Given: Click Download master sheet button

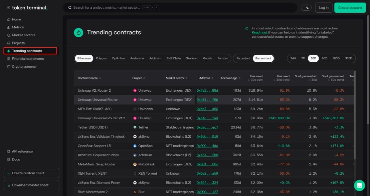Looking at the screenshot, I should click(x=31, y=185).
